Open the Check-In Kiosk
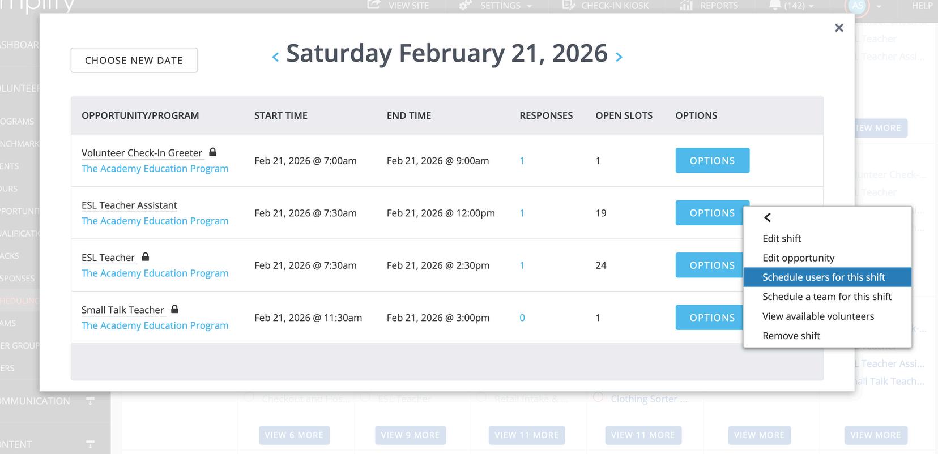The image size is (938, 454). (x=606, y=6)
